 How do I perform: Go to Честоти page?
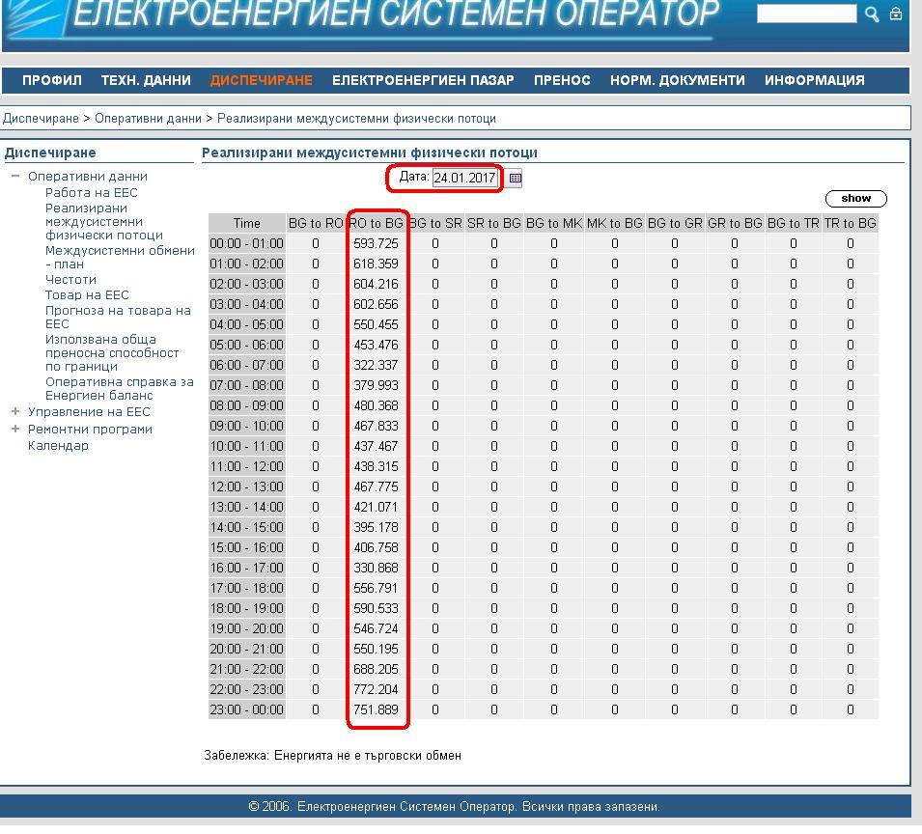(x=70, y=280)
